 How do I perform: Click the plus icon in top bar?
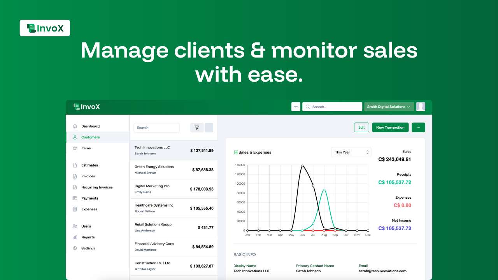296,107
